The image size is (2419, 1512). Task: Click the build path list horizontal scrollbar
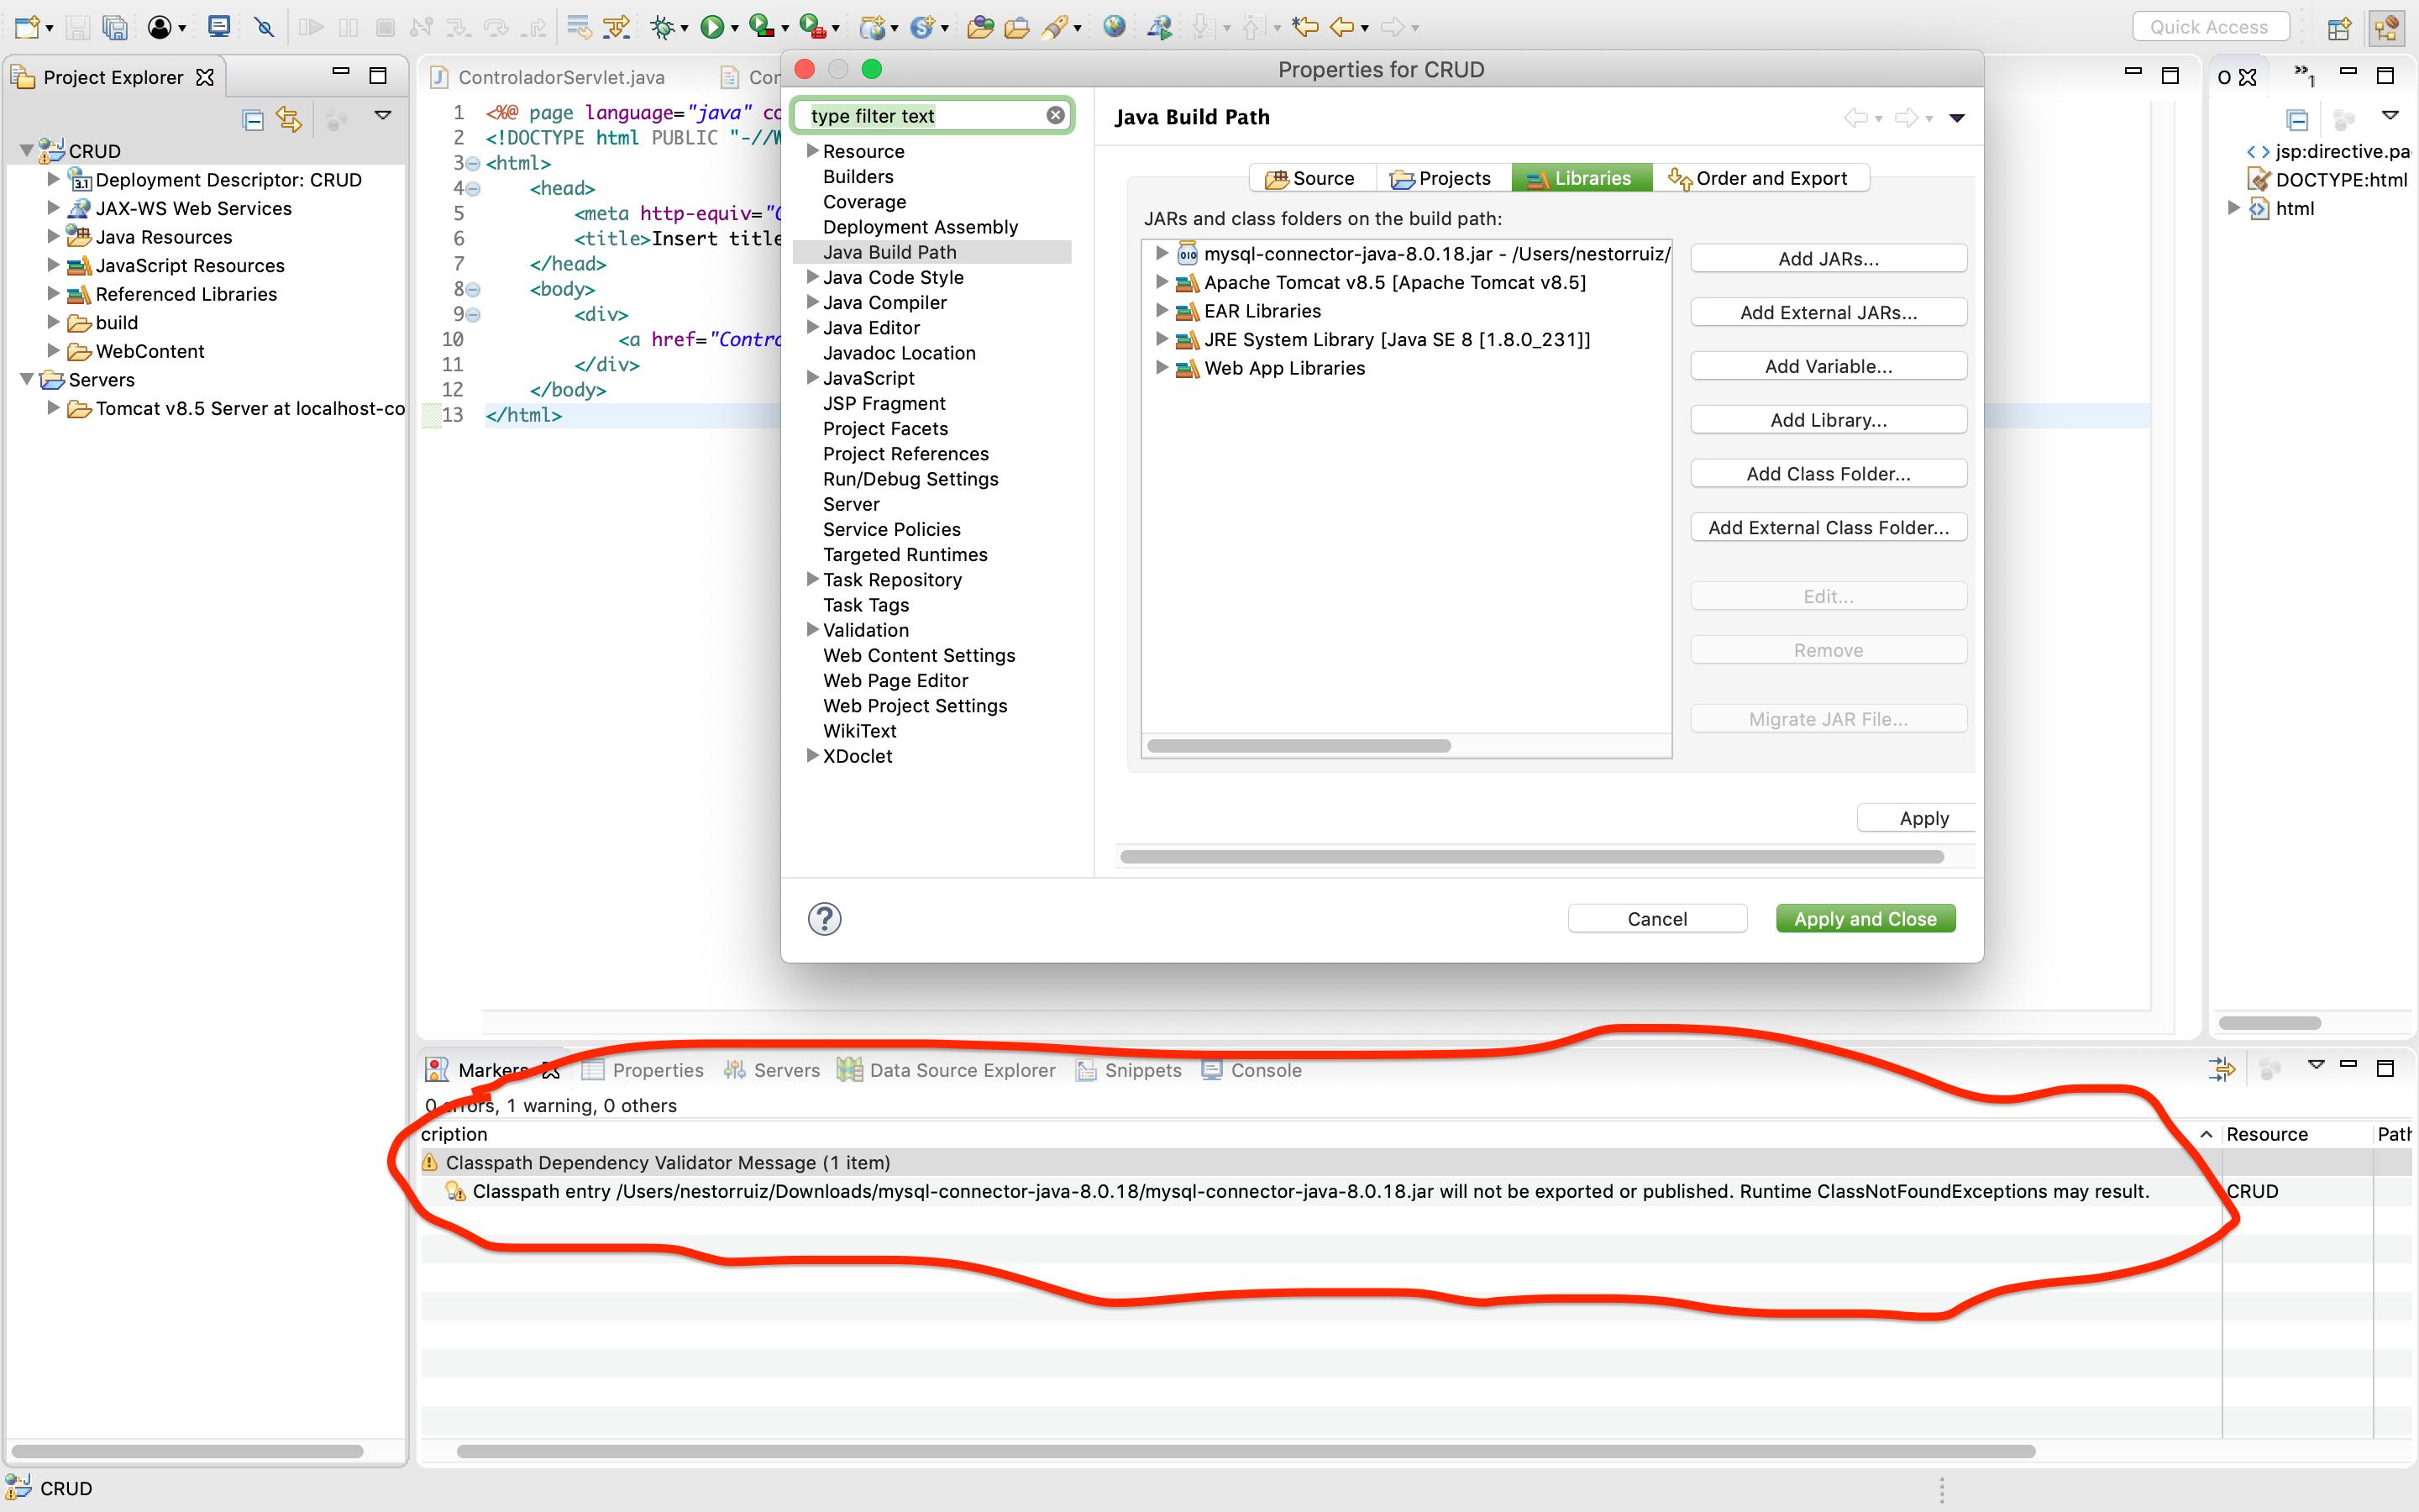[1299, 745]
